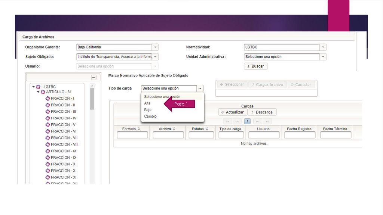Collapse the LGTBC tree node arrow
The height and width of the screenshot is (215, 383).
click(x=33, y=87)
